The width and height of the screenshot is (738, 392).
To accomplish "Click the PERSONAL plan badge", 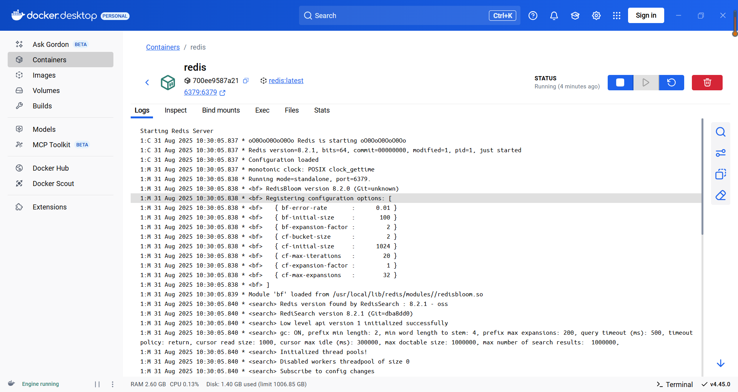I will tap(115, 16).
